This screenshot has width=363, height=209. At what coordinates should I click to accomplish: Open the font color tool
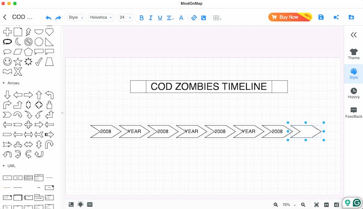point(181,18)
